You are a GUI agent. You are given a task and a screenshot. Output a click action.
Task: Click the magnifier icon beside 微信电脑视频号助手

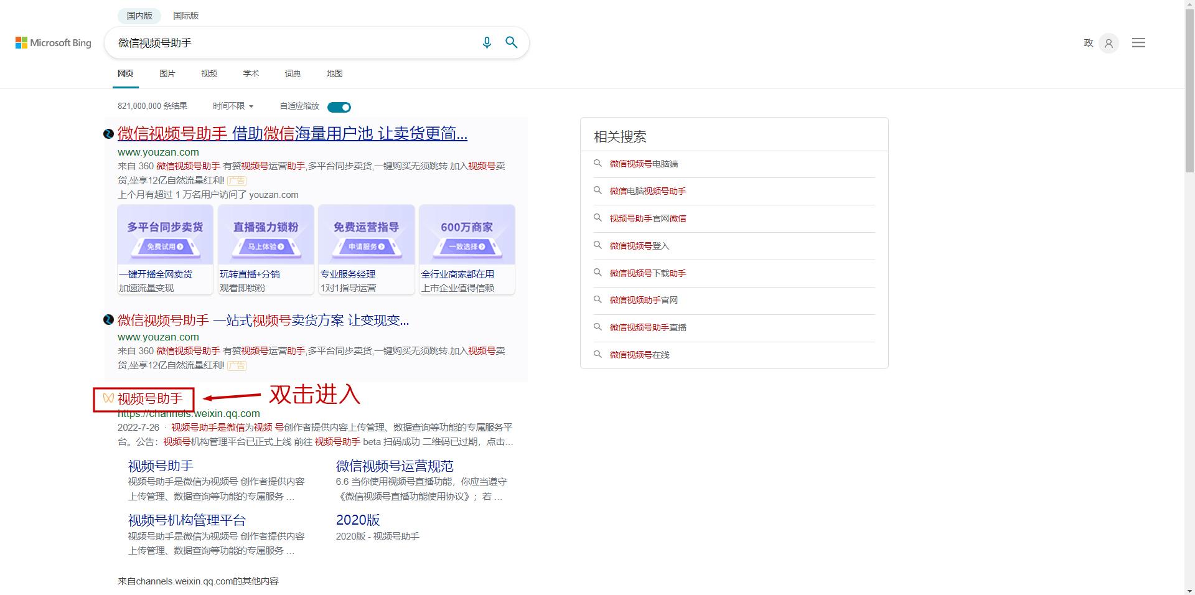(x=597, y=190)
